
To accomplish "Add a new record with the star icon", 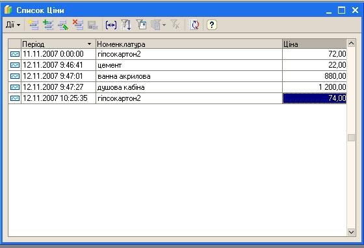I will pos(33,25).
